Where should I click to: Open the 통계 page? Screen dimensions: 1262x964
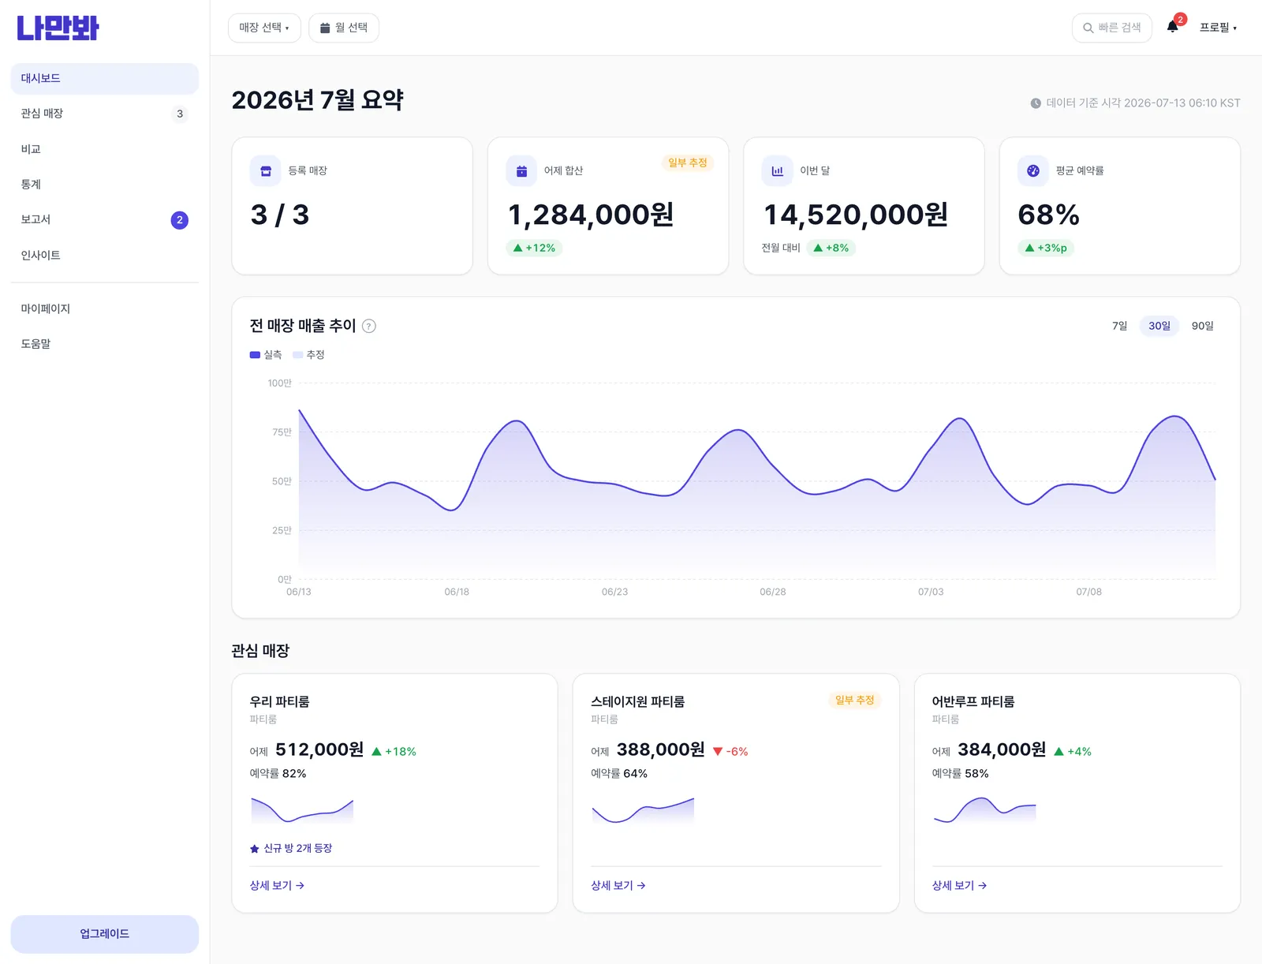coord(104,185)
